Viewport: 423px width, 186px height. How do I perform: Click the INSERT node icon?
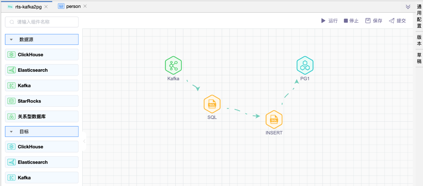click(274, 120)
